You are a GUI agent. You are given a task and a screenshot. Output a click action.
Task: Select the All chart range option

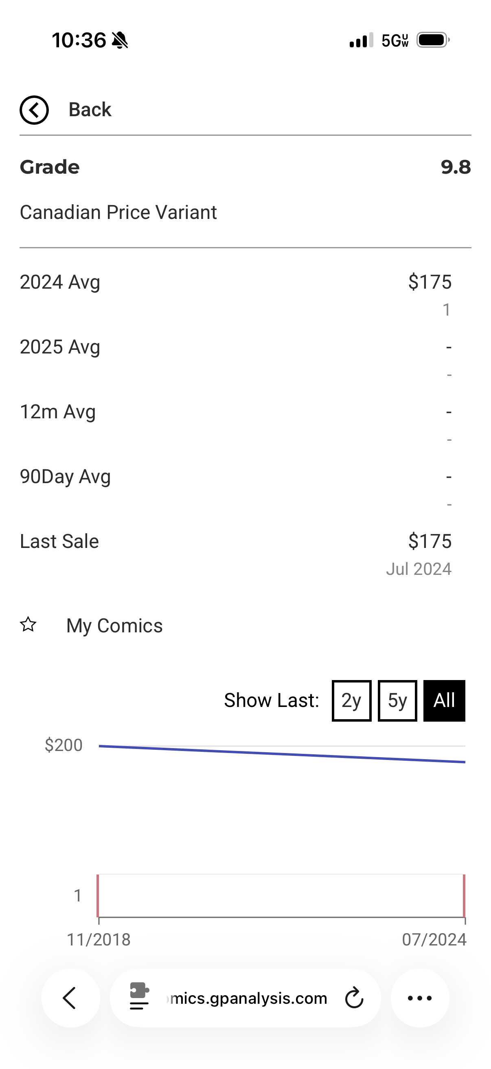pos(444,700)
